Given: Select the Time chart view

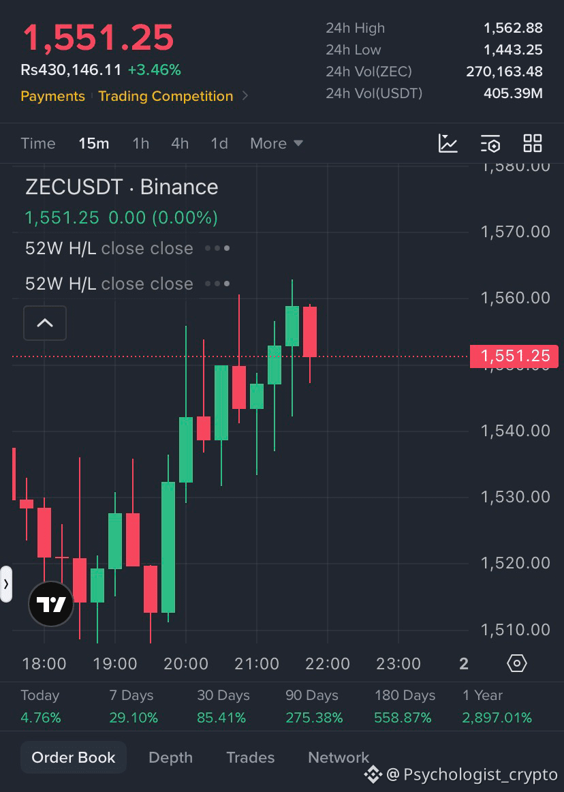Looking at the screenshot, I should [38, 143].
